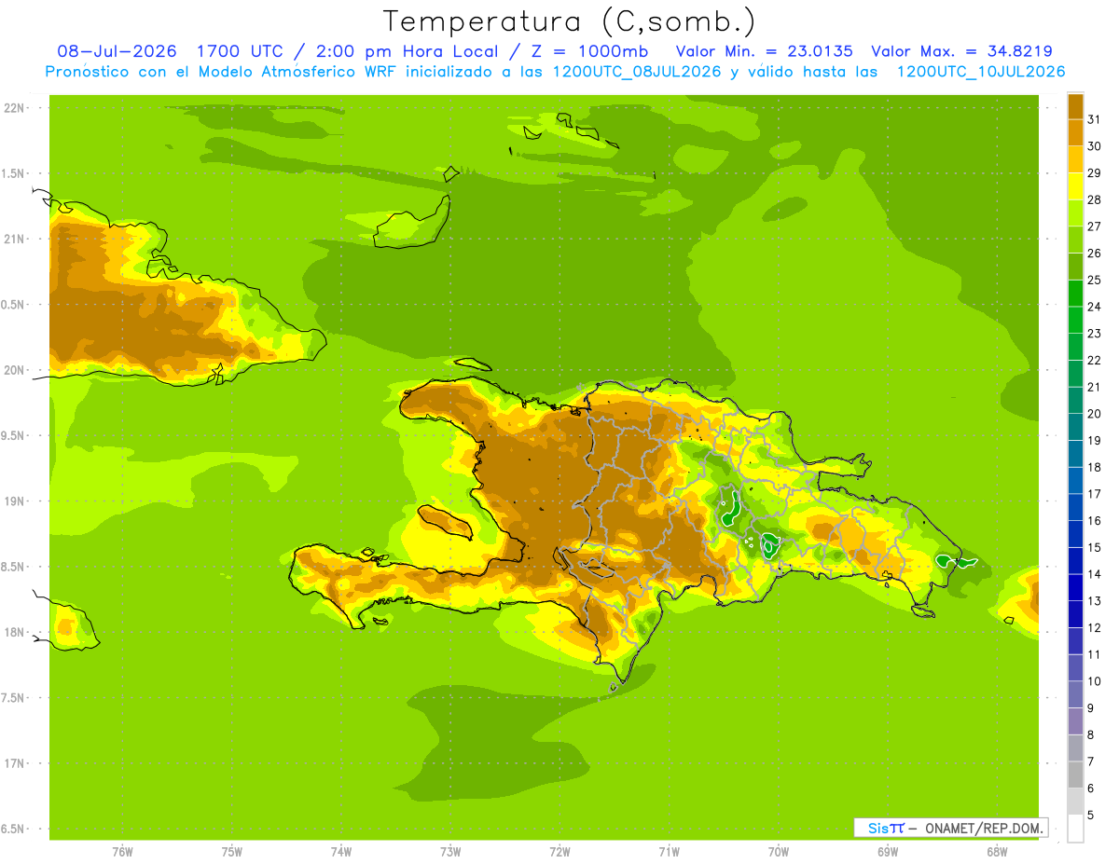Viewport: 1119px width, 864px height.
Task: Click the legend value "5"
Action: click(x=1091, y=815)
